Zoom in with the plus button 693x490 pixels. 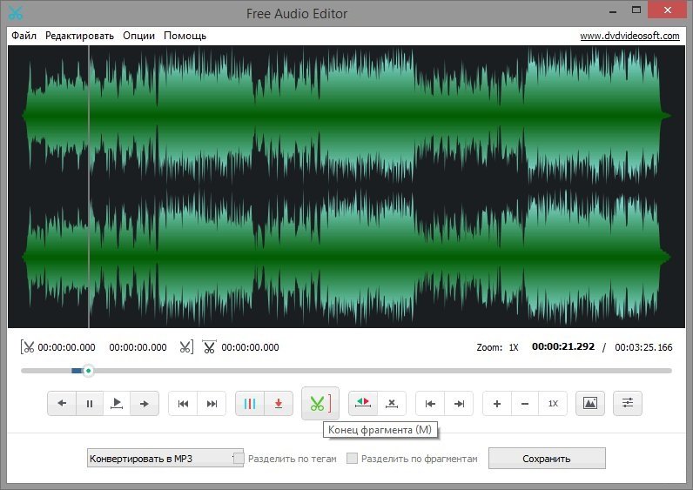click(497, 404)
